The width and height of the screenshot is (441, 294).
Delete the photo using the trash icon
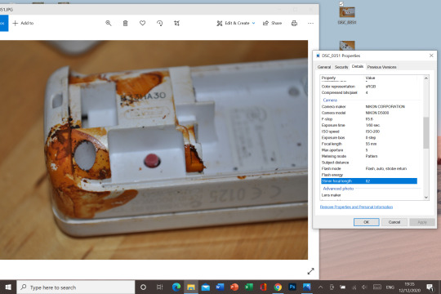pos(126,23)
